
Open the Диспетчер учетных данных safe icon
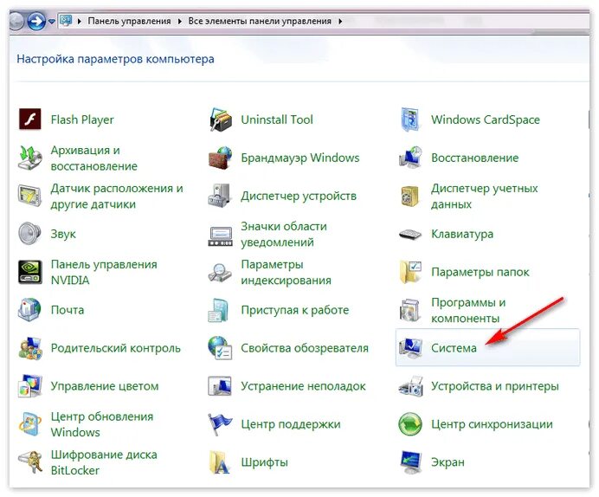410,196
